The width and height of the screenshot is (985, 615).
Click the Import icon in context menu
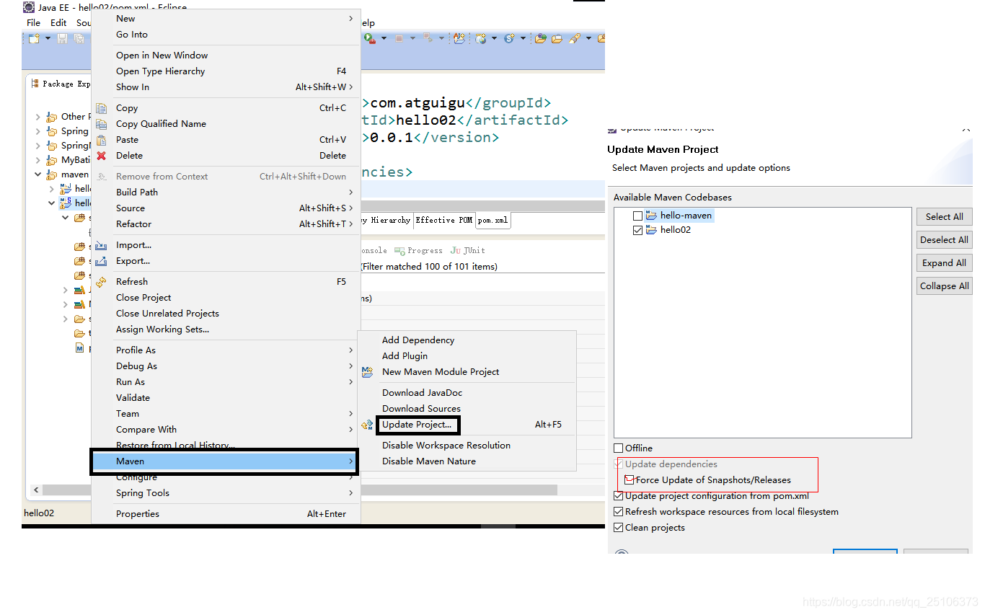(102, 245)
